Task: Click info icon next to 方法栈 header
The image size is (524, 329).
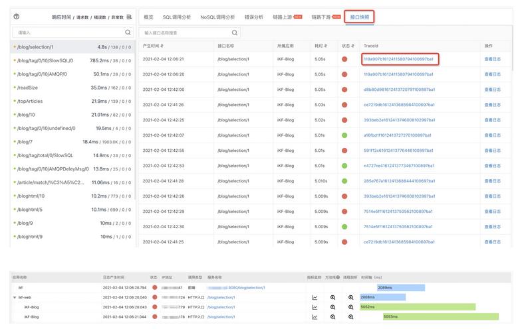Action: [338, 277]
